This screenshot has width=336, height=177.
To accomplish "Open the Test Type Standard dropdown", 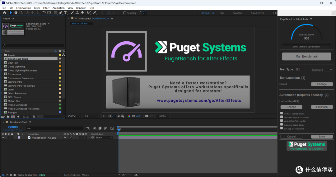I will click(x=322, y=70).
